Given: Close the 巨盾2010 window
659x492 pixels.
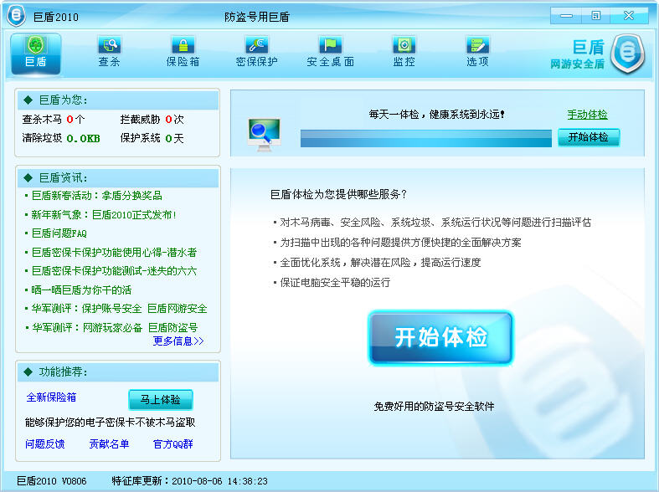Looking at the screenshot, I should (x=629, y=16).
